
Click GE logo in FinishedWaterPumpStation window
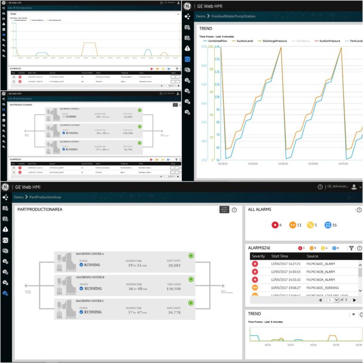187,6
